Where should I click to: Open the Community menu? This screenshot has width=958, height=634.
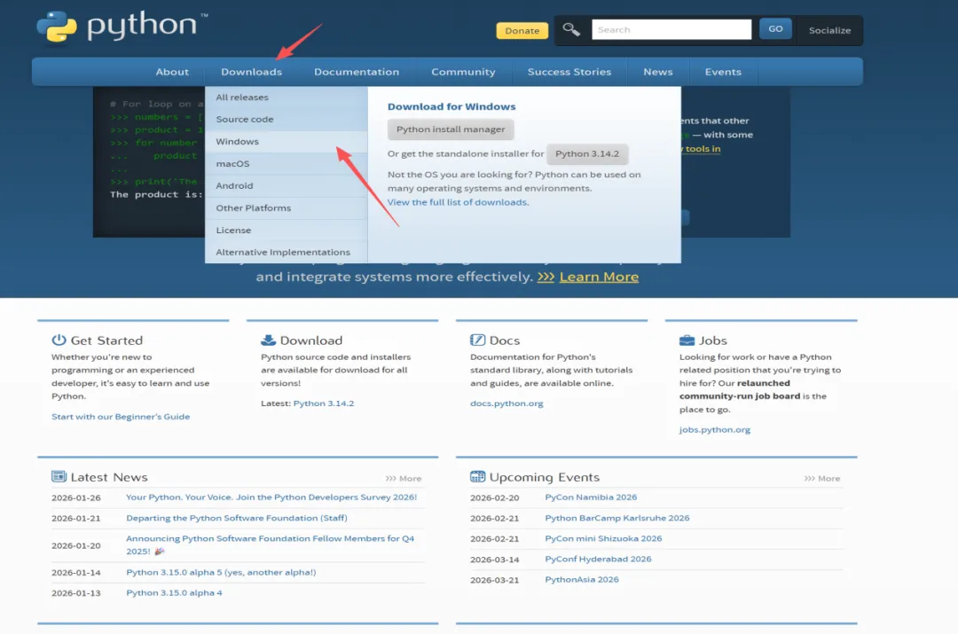tap(463, 72)
